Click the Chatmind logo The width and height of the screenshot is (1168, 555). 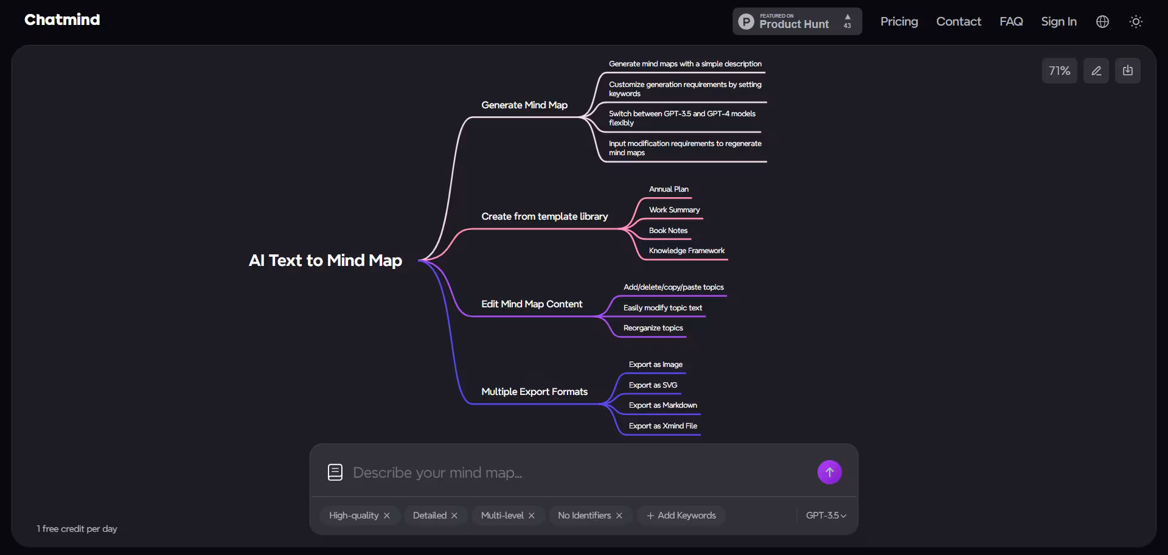coord(62,20)
